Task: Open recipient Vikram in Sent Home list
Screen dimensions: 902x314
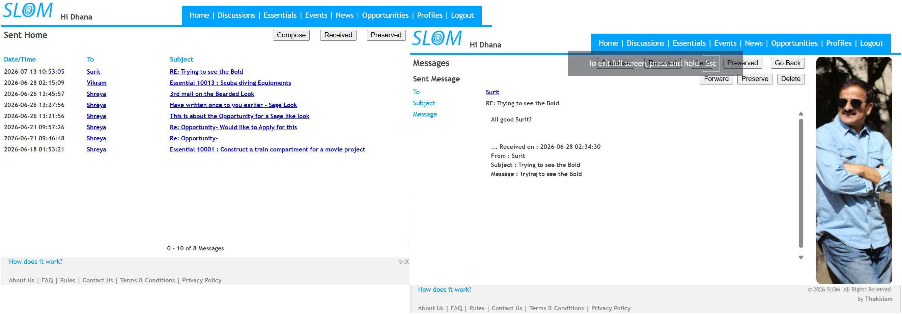Action: click(x=96, y=83)
